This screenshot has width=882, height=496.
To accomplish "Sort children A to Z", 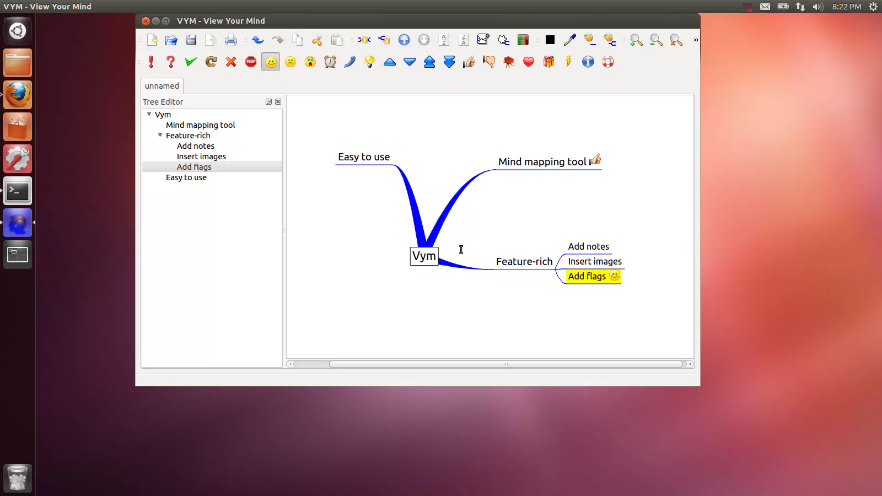I will pos(444,40).
